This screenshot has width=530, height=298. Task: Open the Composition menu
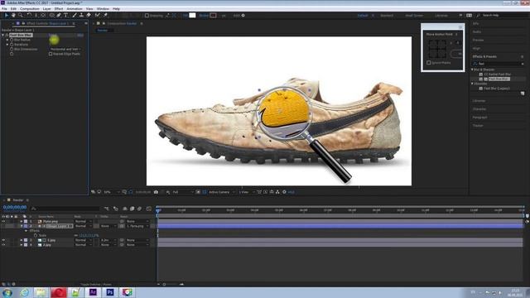(x=30, y=9)
